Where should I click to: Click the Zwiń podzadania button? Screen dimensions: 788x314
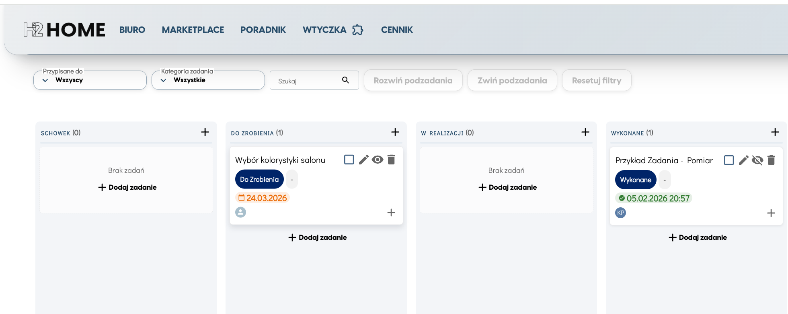pos(512,80)
